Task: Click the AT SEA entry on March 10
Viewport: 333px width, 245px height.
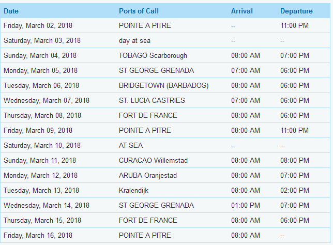Action: coord(131,145)
